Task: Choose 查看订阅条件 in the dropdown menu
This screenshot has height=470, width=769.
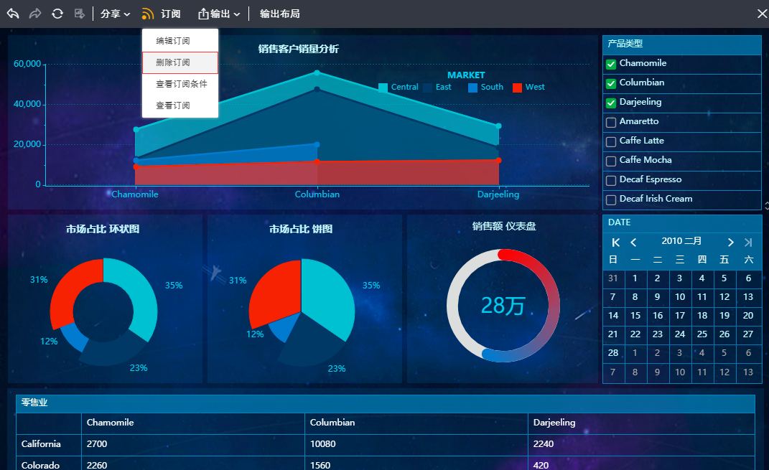Action: [x=182, y=84]
